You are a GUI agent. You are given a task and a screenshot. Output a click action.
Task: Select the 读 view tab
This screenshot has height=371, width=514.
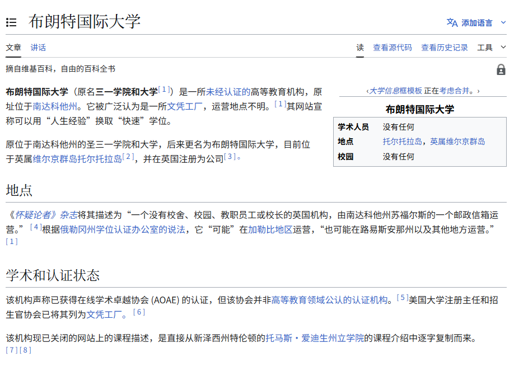360,48
